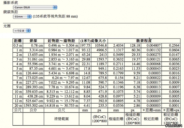Select the 9.229 m ～ 13.612 m range cell

[x=61, y=96]
